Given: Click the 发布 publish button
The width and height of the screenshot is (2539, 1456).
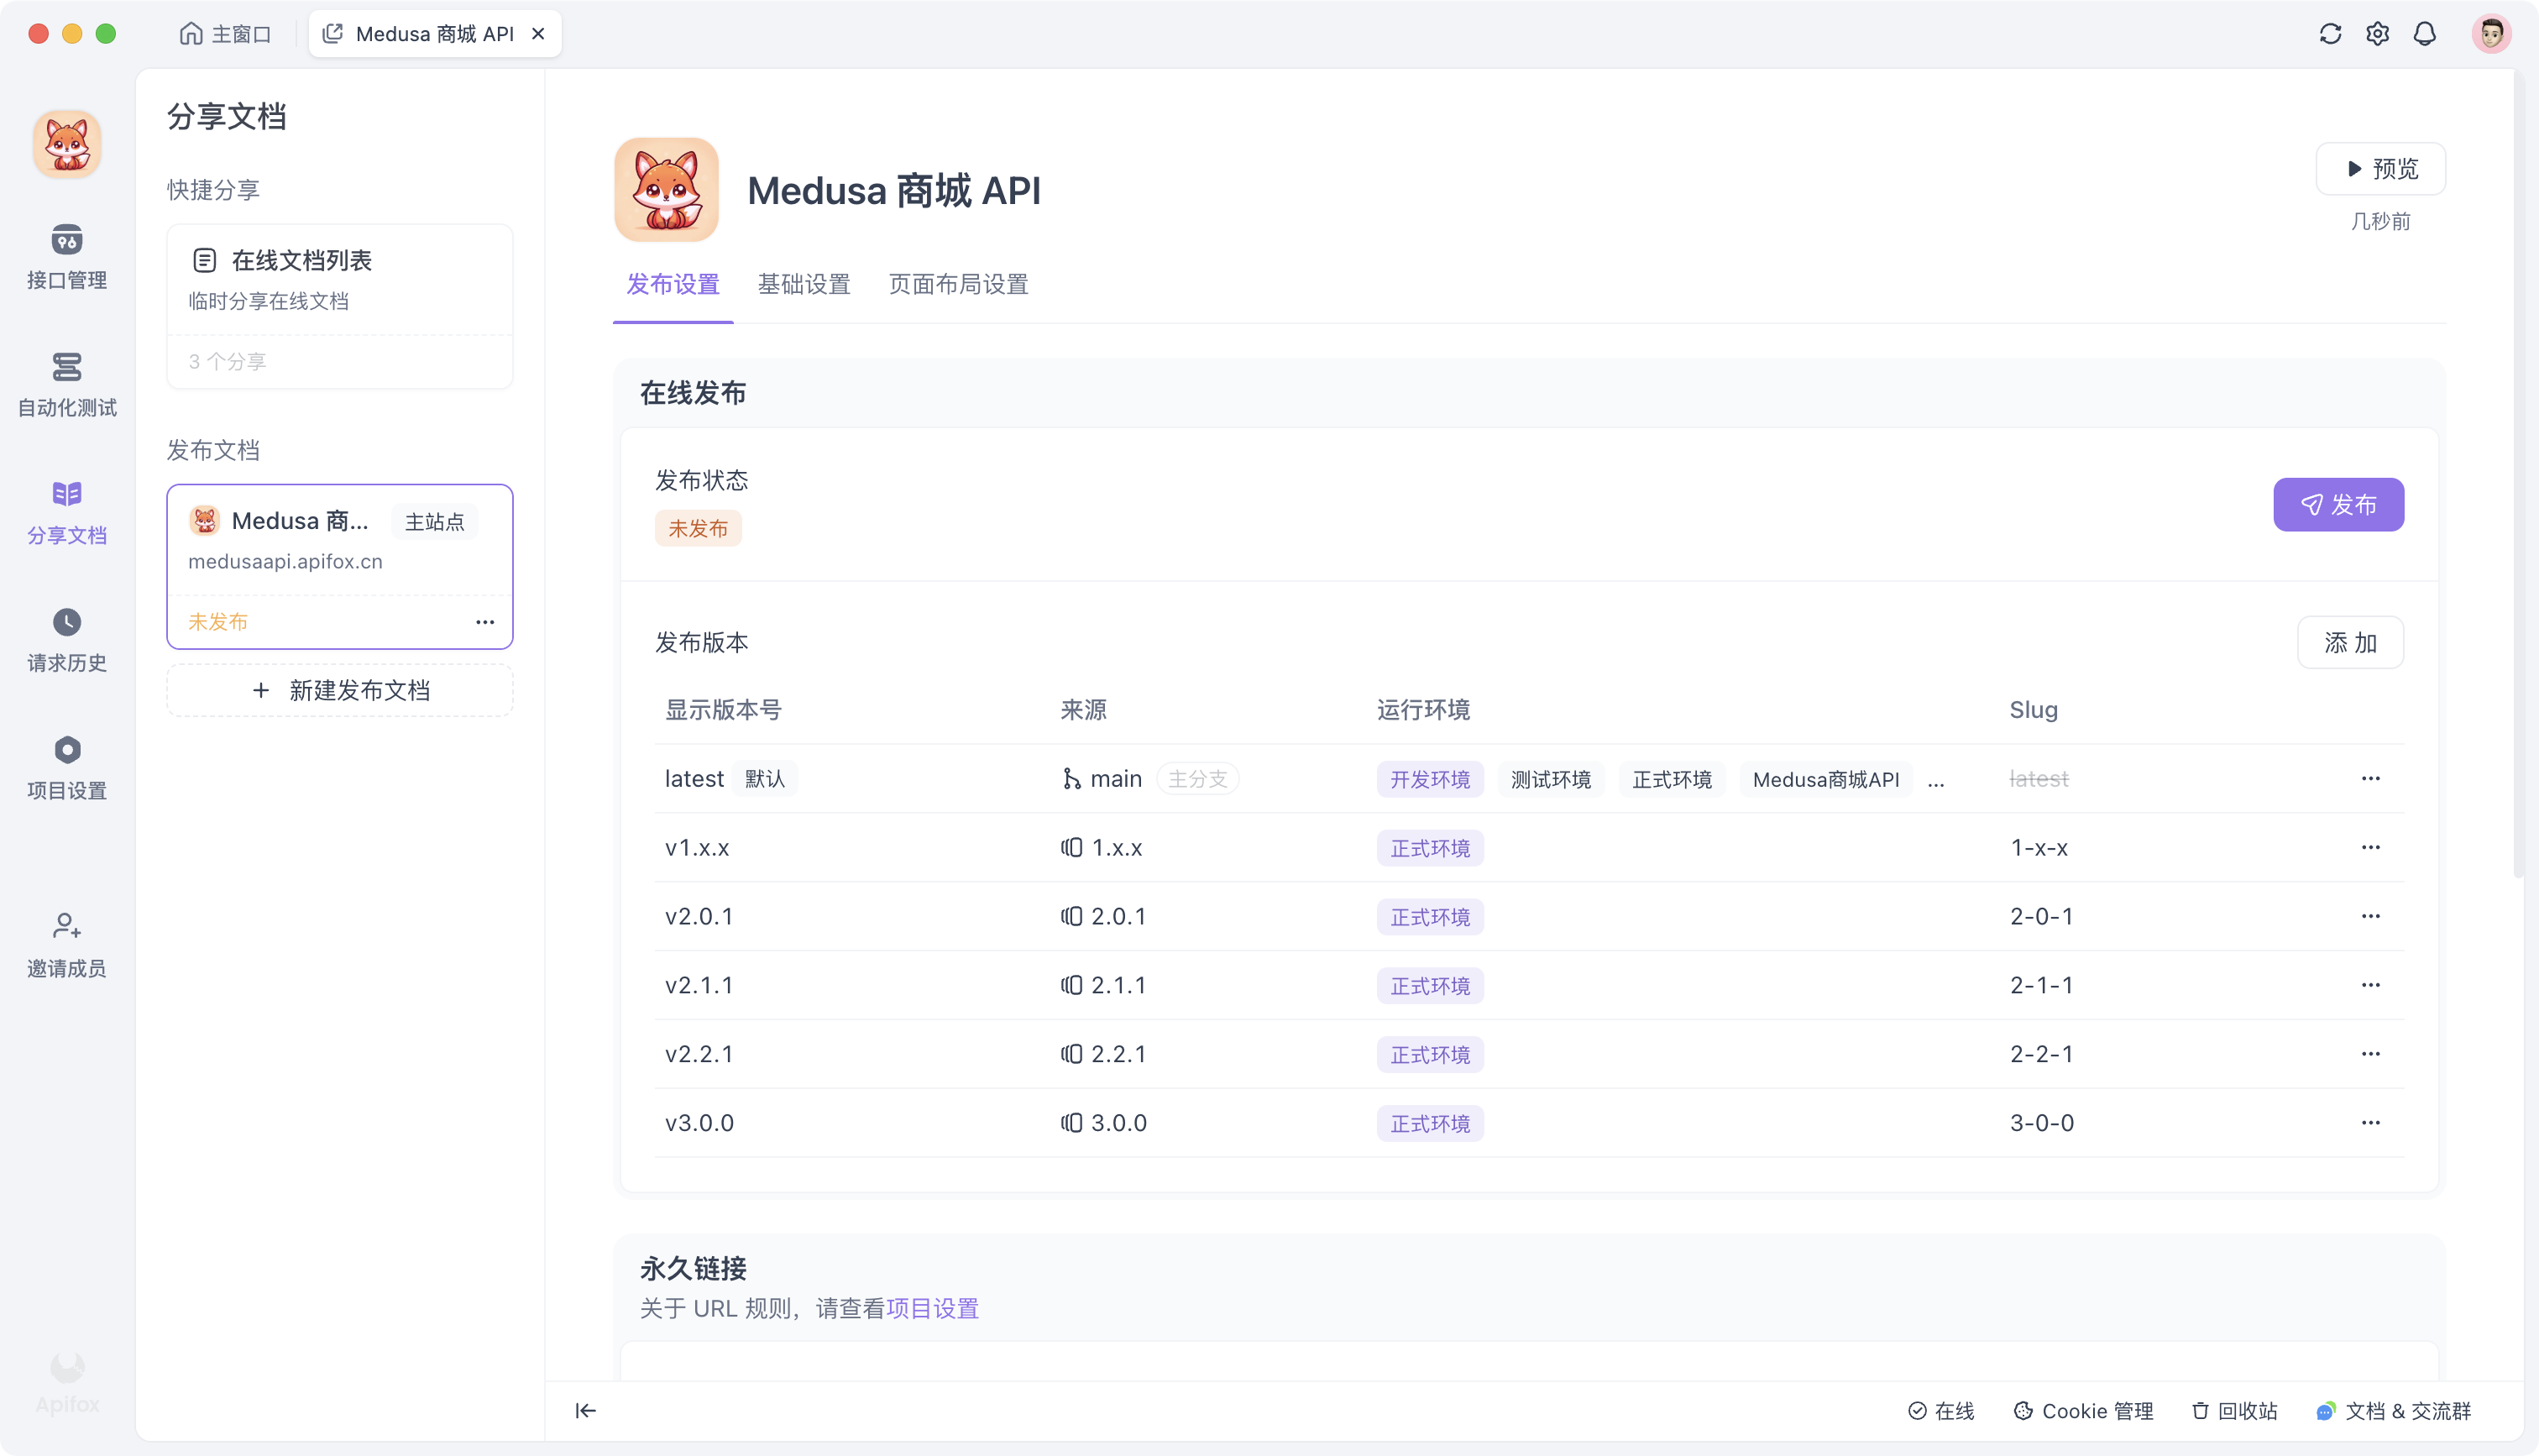Looking at the screenshot, I should pos(2338,505).
